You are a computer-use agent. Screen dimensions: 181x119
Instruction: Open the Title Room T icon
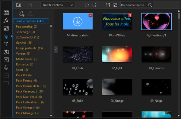[x=6, y=44]
